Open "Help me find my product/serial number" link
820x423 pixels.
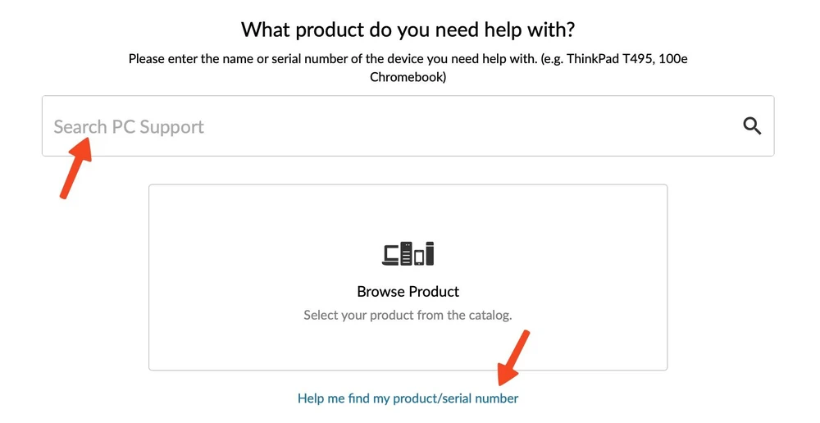pyautogui.click(x=408, y=398)
